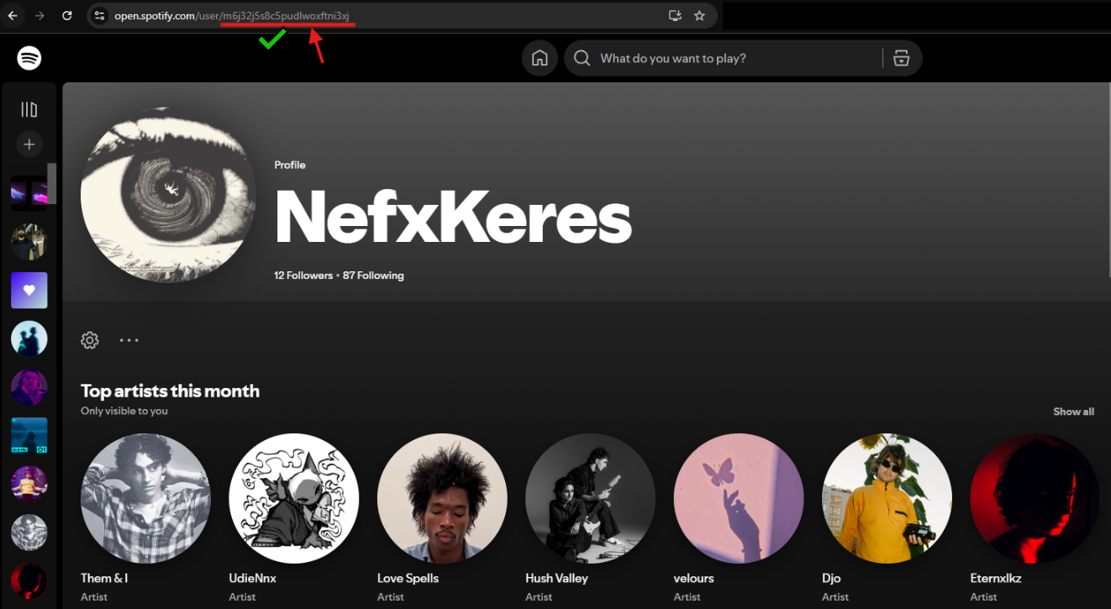1111x609 pixels.
Task: Click the NefxKeres profile name
Action: click(x=453, y=219)
